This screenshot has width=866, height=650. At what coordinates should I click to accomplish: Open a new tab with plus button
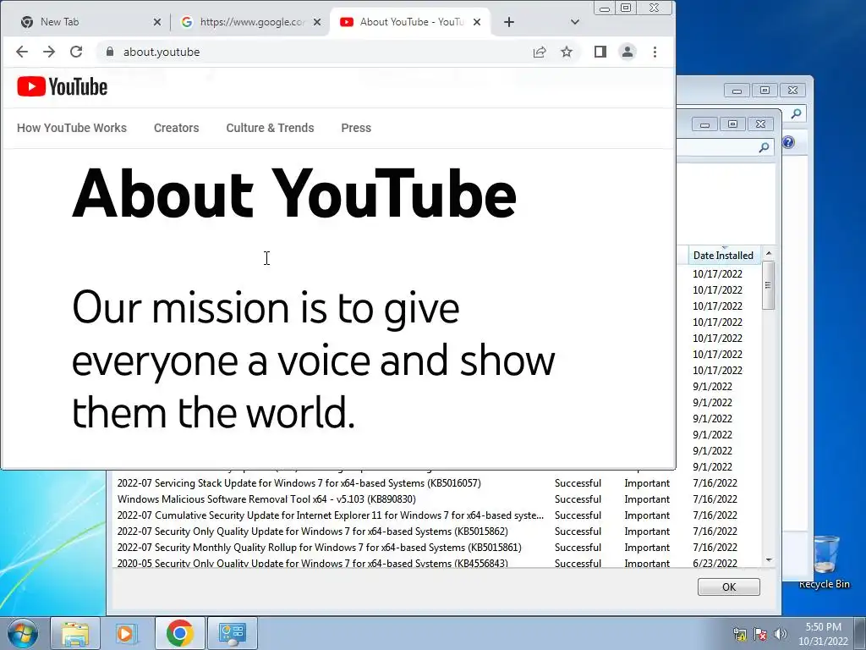click(x=509, y=22)
